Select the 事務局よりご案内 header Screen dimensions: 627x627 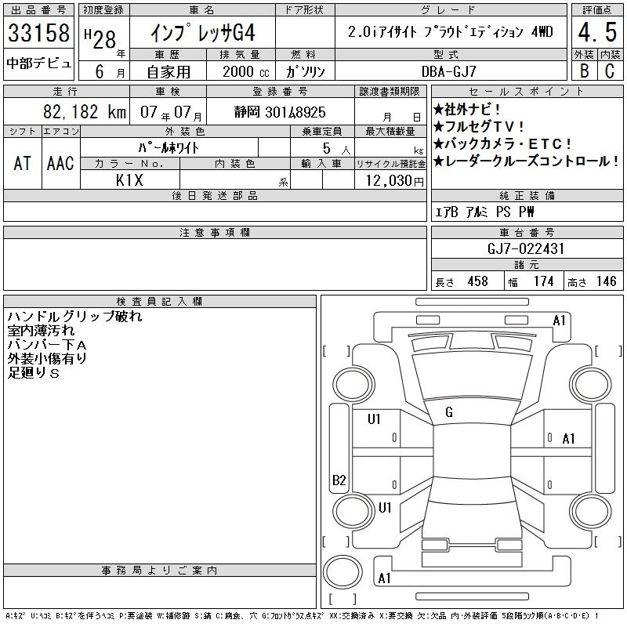click(x=159, y=571)
